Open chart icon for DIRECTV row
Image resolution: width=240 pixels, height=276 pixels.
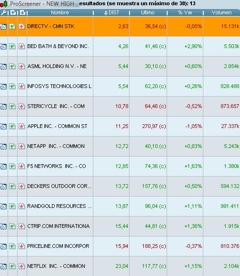(3, 26)
